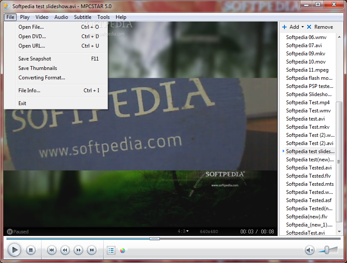Expand the Add dropdown arrow
Image resolution: width=347 pixels, height=263 pixels.
pos(302,27)
